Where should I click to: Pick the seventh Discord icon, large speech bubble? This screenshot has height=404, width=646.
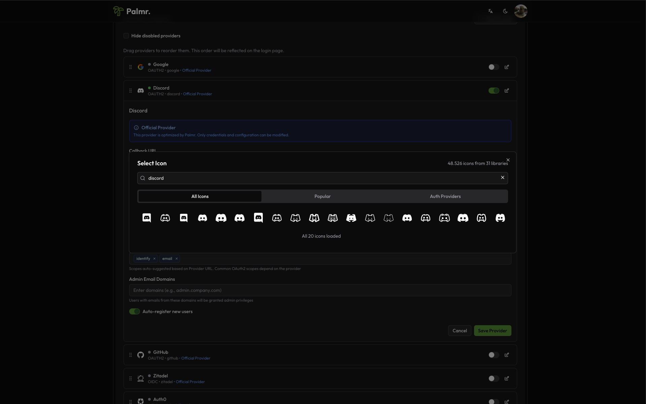258,218
